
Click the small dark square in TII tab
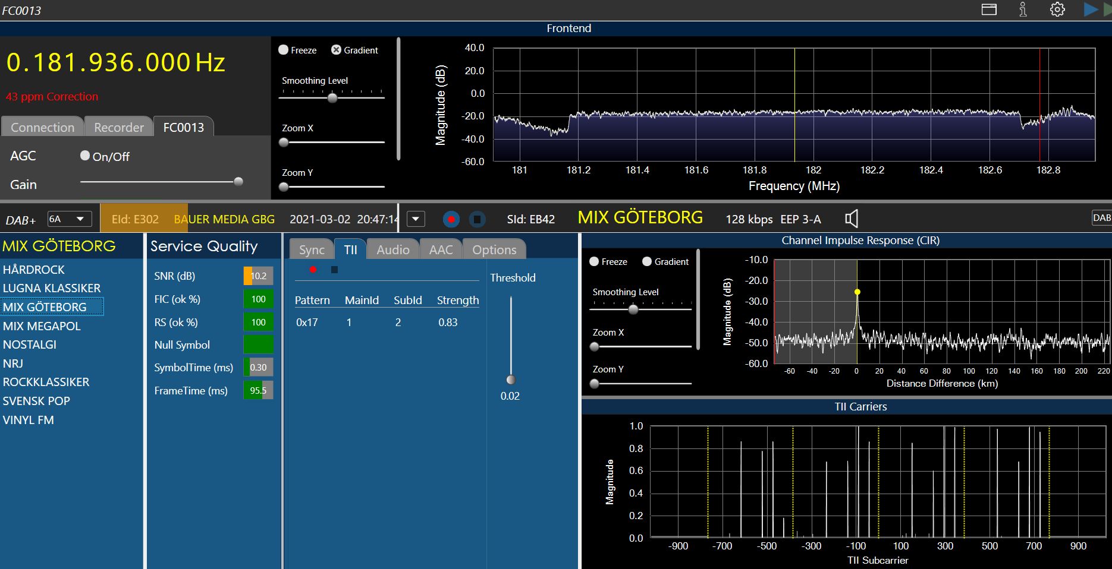click(x=334, y=270)
